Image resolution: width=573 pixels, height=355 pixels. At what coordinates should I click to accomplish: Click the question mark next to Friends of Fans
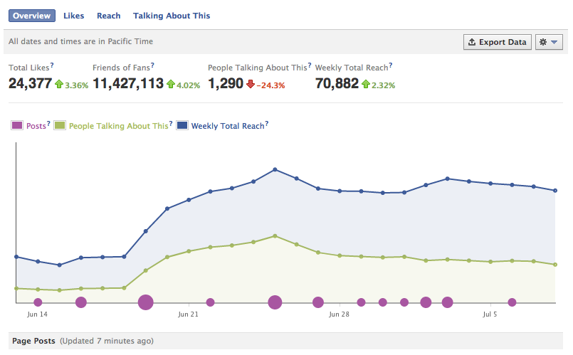coord(152,65)
